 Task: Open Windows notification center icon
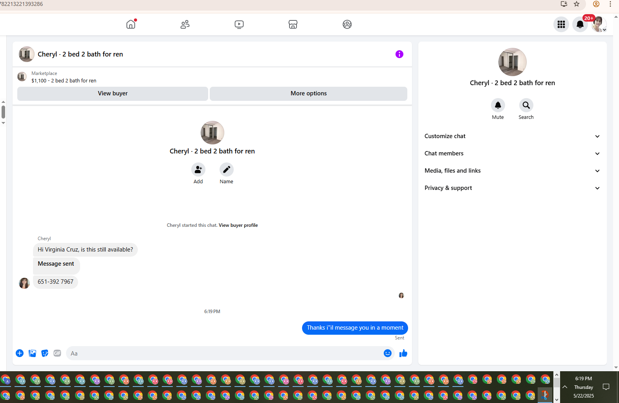click(606, 387)
